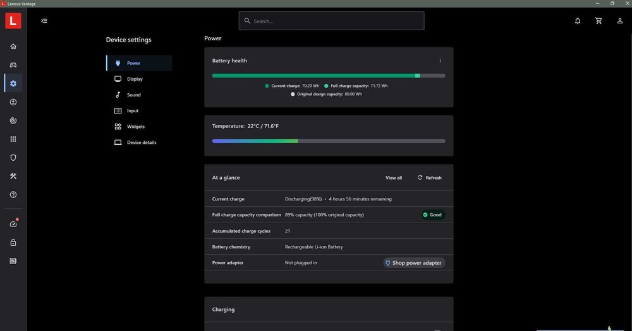This screenshot has height=331, width=632.
Task: Click the Original design capacity legend dot
Action: coord(293,94)
